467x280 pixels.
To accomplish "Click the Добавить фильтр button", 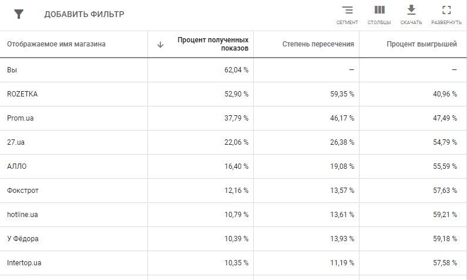I will click(x=84, y=14).
